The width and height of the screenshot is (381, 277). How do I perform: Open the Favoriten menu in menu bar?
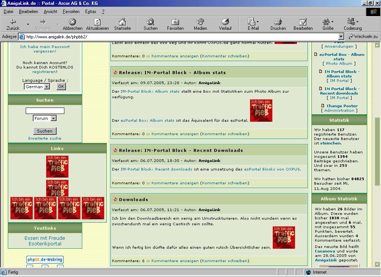(71, 12)
